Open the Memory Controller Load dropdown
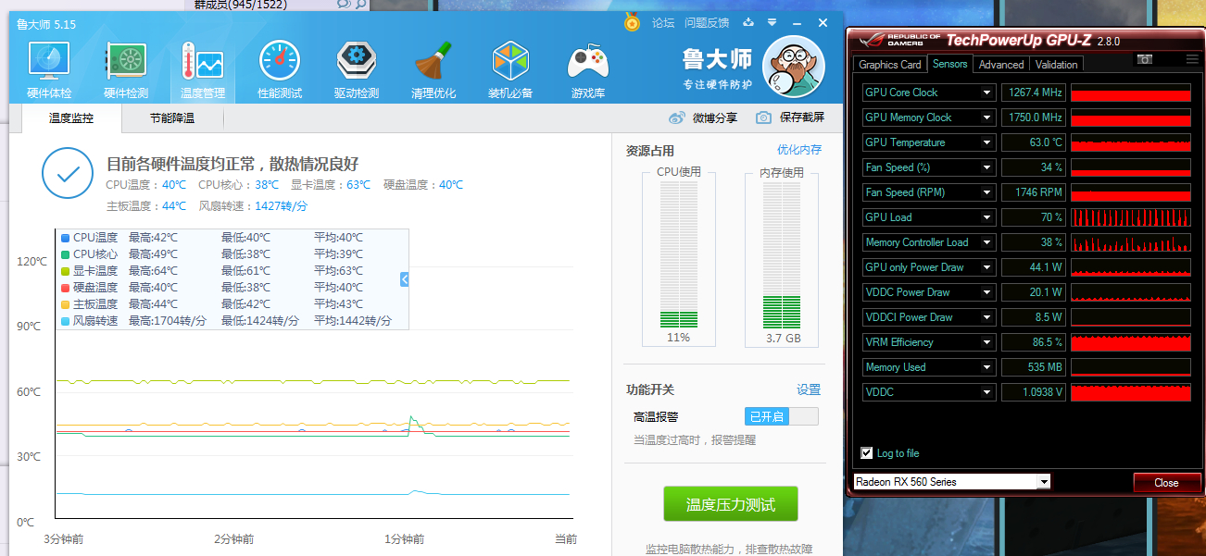Screen dimensions: 1206x556 point(988,242)
